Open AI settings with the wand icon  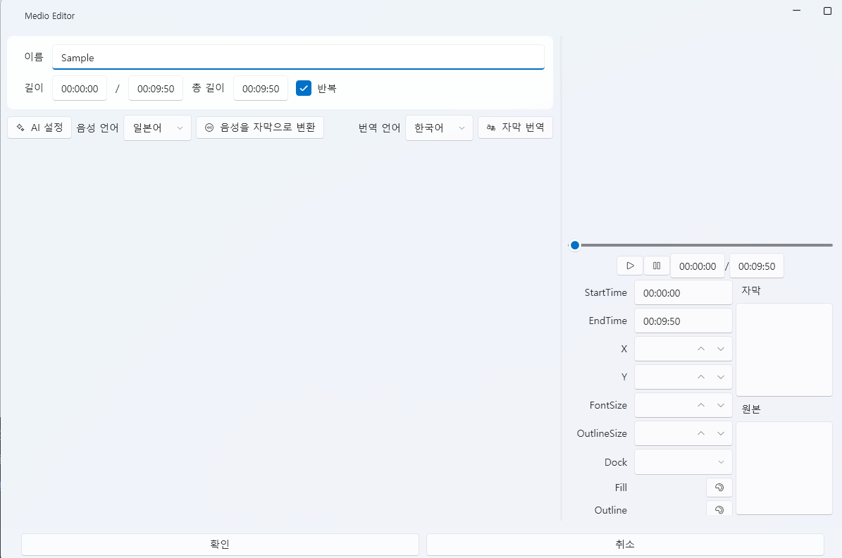tap(39, 128)
